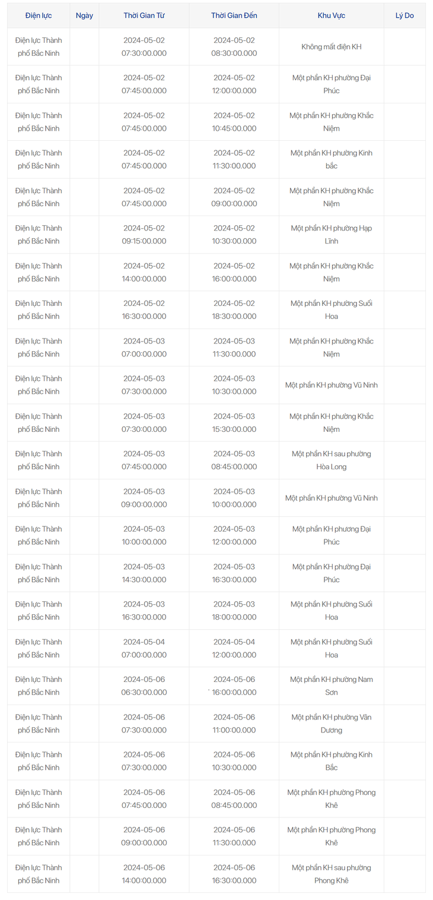Select the Ngày column header
The height and width of the screenshot is (900, 433).
pyautogui.click(x=84, y=15)
